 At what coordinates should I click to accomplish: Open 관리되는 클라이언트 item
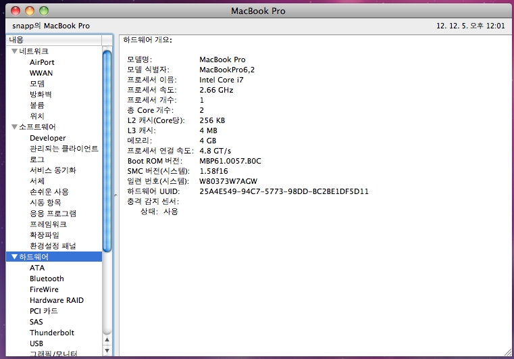pyautogui.click(x=63, y=149)
